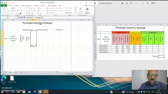
Task: Click the rotate icon in the Photos viewer
Action: pyautogui.click(x=127, y=3)
